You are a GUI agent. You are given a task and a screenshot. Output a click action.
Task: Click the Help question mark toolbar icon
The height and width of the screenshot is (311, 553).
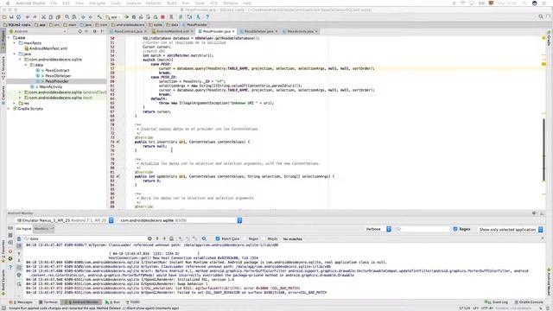click(207, 17)
